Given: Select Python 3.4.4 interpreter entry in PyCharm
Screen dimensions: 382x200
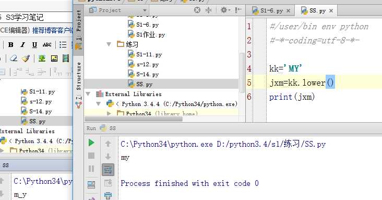Looking at the screenshot, I should 172,104.
